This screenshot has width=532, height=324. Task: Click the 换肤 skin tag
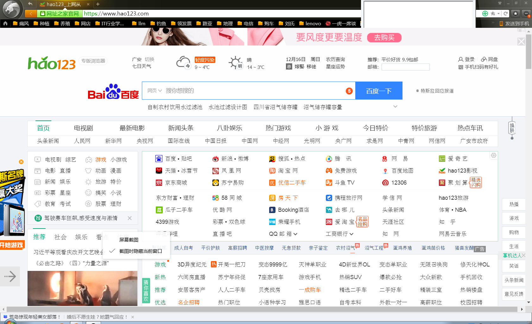point(512,128)
